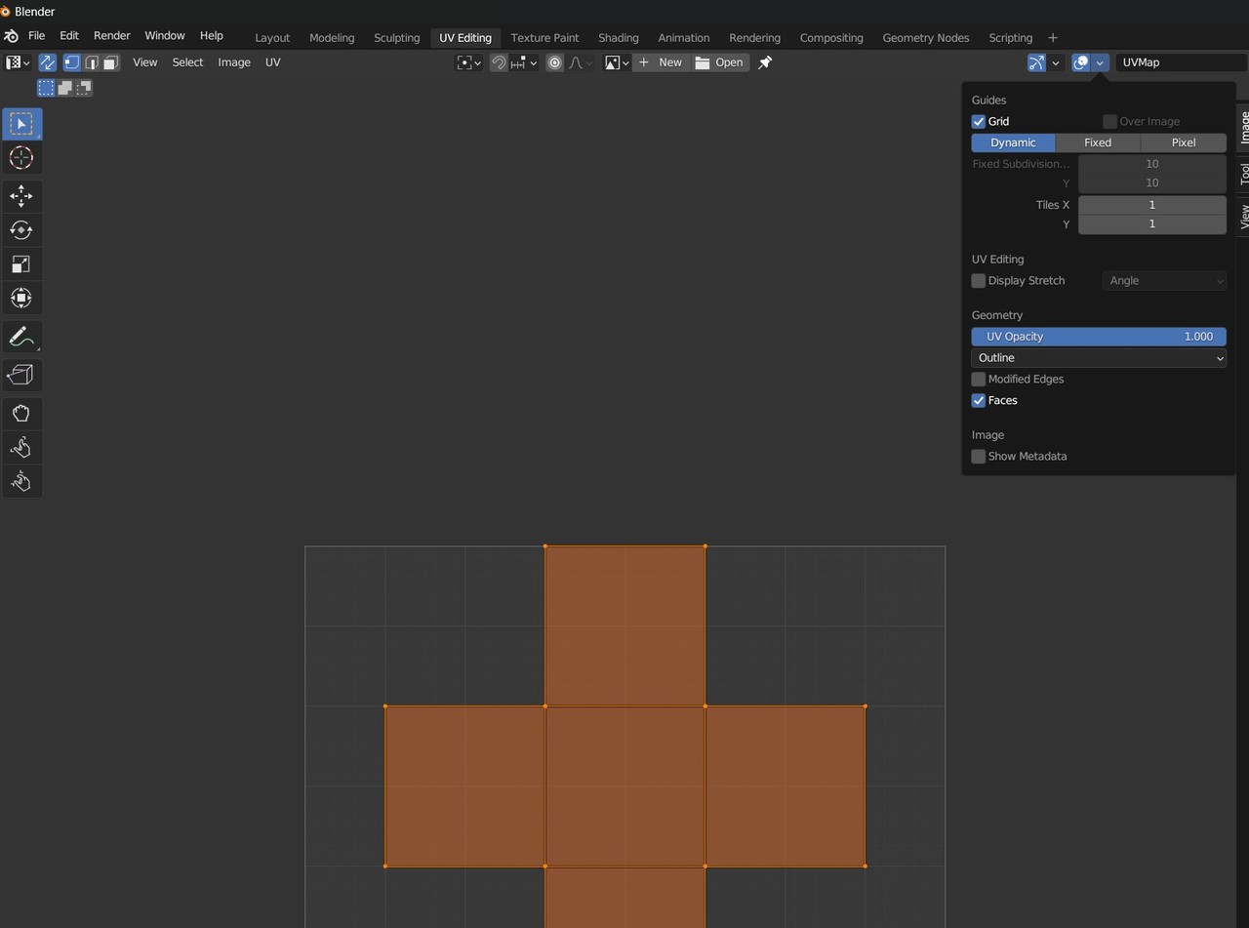Switch to the Texture Paint workspace tab
This screenshot has width=1249, height=928.
544,38
